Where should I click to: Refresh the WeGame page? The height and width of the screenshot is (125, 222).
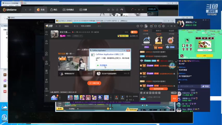click(30, 10)
